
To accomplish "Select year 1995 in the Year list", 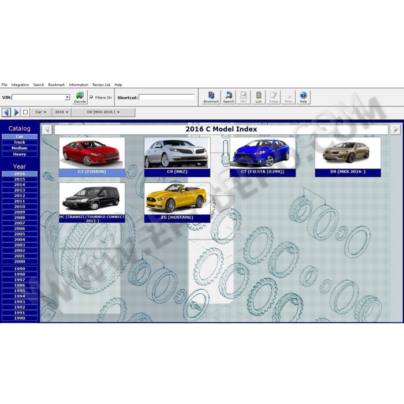I will click(x=20, y=291).
